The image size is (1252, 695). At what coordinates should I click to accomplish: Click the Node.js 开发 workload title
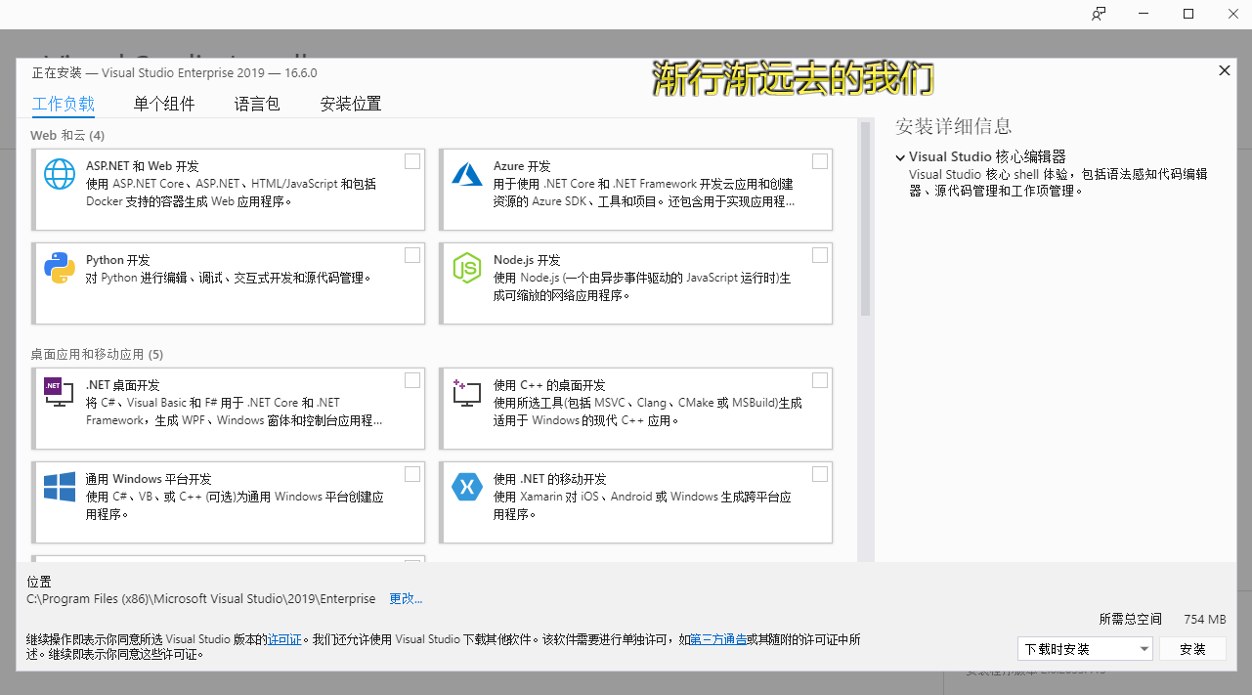[527, 260]
